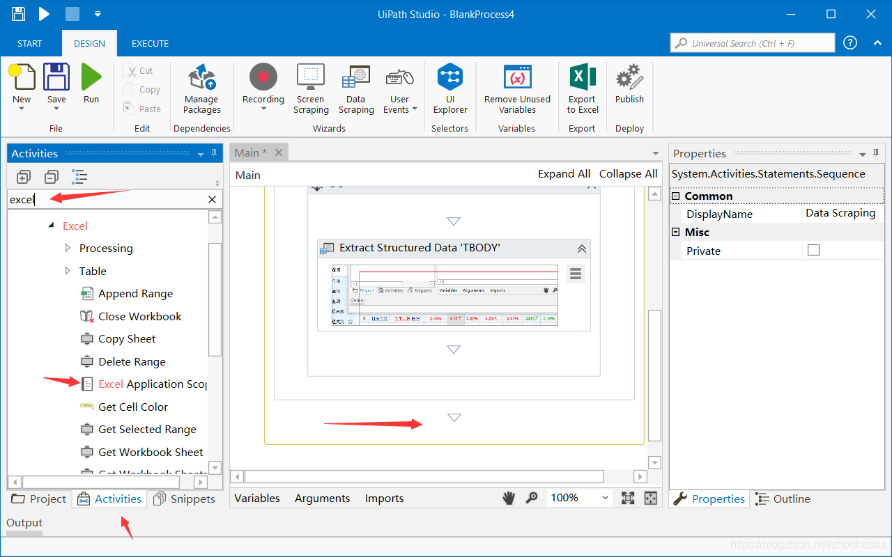Start the Recording wizard
This screenshot has width=892, height=557.
tap(263, 88)
